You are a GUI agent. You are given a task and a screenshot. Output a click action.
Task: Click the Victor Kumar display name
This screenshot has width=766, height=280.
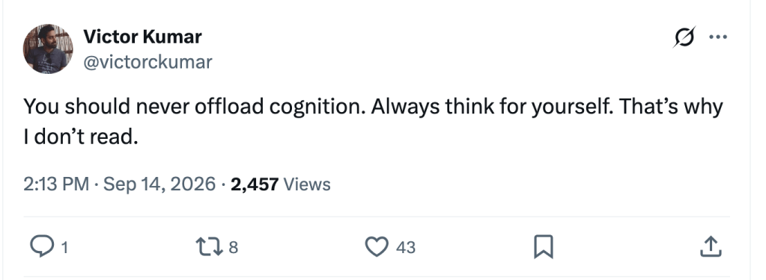point(142,37)
